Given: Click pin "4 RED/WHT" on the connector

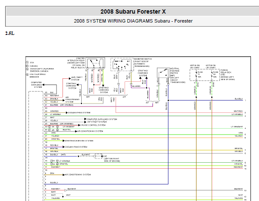Looking at the screenshot, I should 53,189.
